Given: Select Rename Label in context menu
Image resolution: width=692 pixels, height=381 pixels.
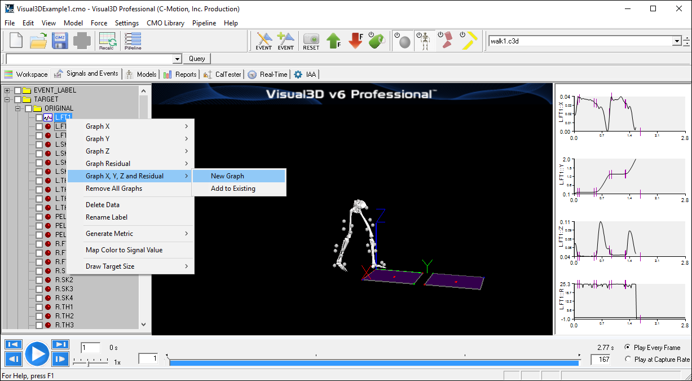Looking at the screenshot, I should pyautogui.click(x=131, y=217).
